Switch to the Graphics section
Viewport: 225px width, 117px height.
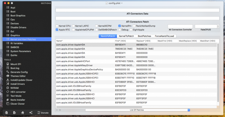[15, 35]
